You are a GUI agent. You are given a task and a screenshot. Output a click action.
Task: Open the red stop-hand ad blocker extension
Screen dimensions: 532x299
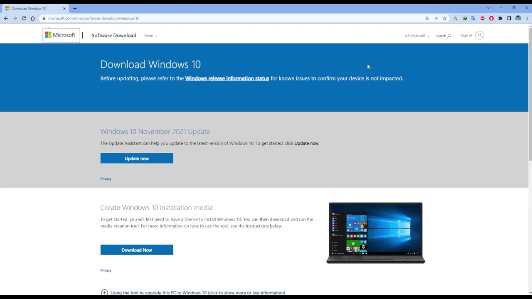(x=491, y=18)
